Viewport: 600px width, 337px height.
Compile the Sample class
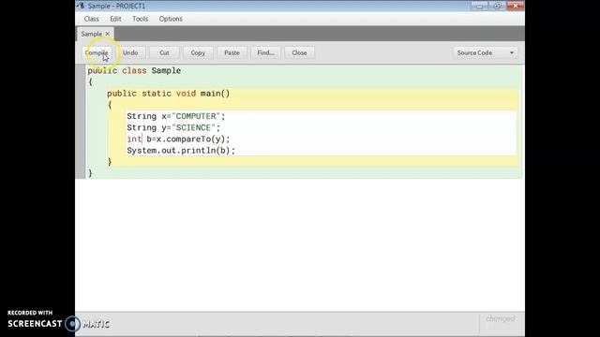pos(97,52)
